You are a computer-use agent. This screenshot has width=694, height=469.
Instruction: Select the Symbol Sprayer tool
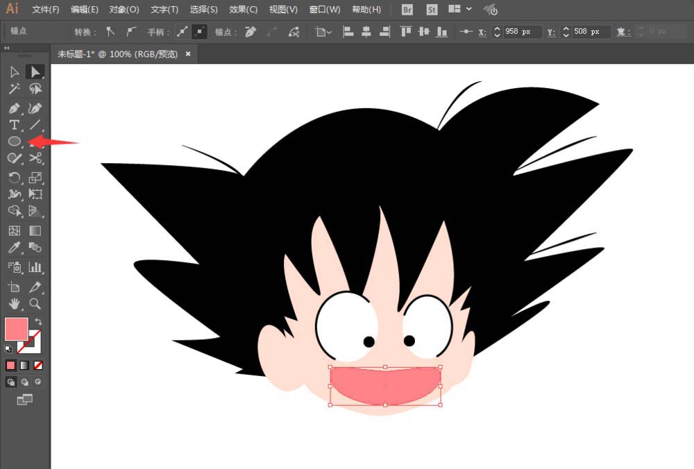(x=14, y=267)
